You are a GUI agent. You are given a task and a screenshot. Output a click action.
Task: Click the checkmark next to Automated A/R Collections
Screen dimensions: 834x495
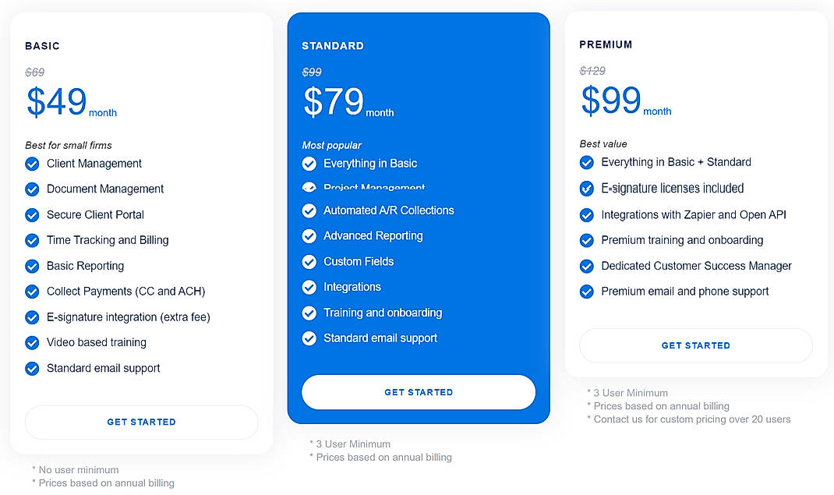pos(309,210)
